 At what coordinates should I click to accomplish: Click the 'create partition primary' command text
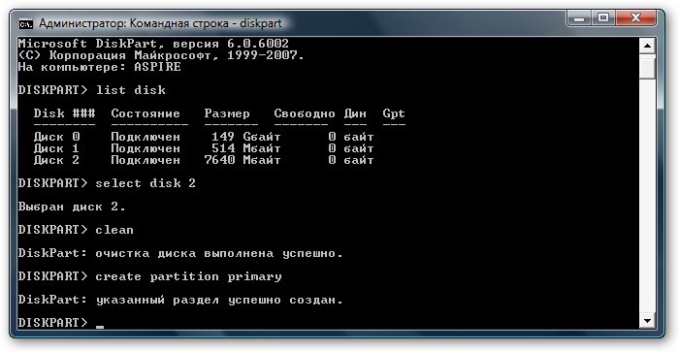pos(188,276)
